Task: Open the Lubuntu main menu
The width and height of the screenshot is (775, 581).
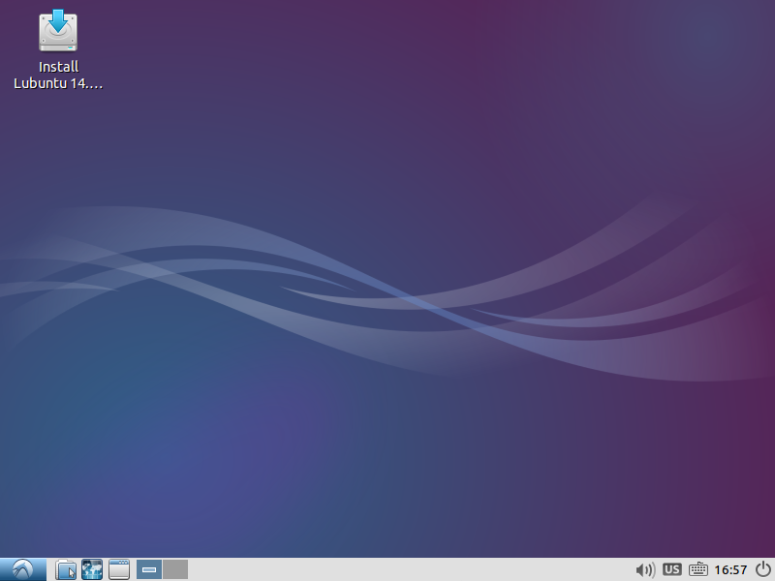Action: click(23, 569)
